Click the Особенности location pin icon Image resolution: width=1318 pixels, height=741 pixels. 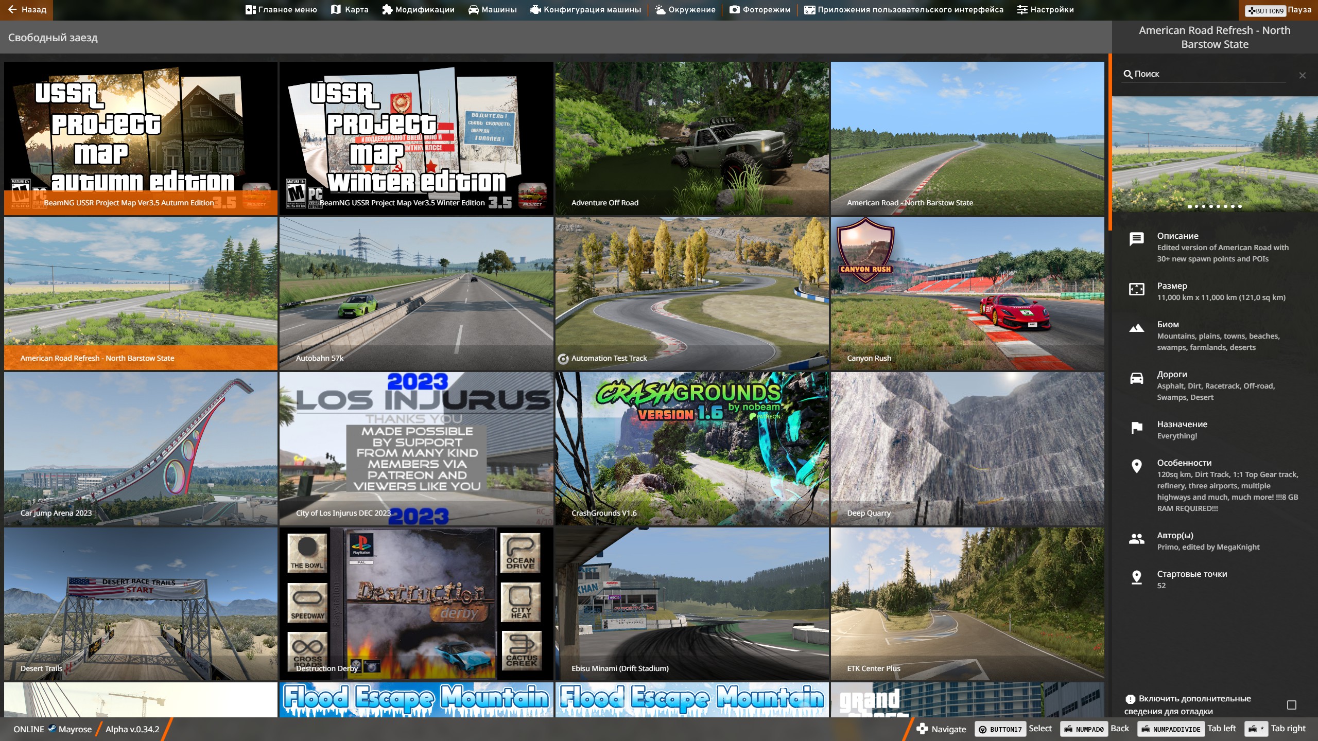[x=1137, y=466]
